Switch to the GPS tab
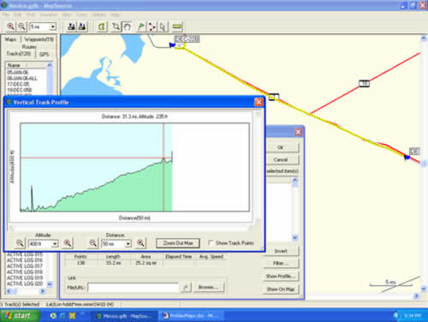 click(x=44, y=54)
